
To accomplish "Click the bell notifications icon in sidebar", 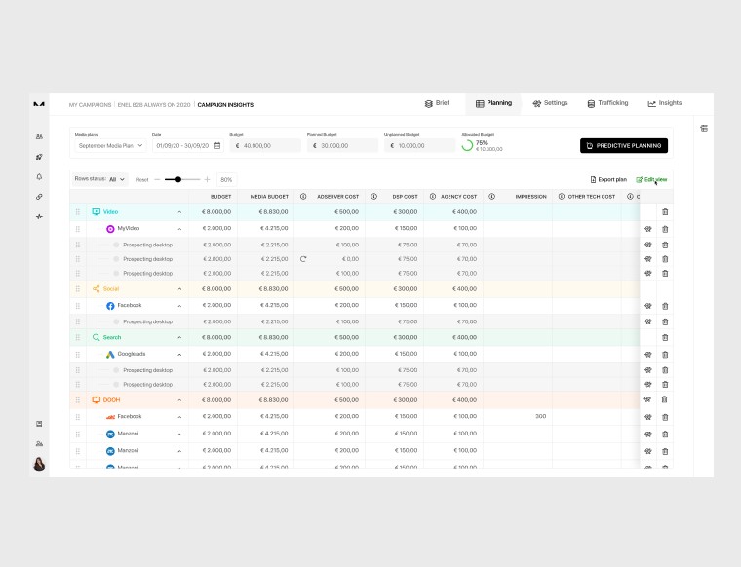I will point(39,177).
